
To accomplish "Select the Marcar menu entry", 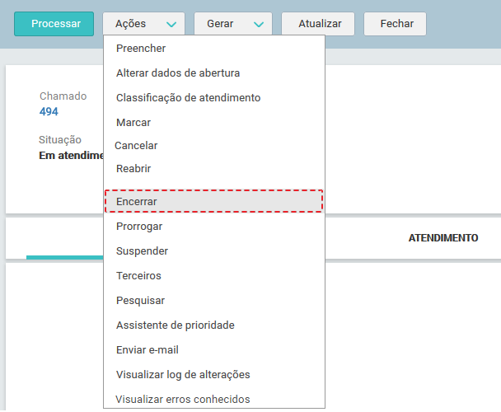I will click(133, 123).
